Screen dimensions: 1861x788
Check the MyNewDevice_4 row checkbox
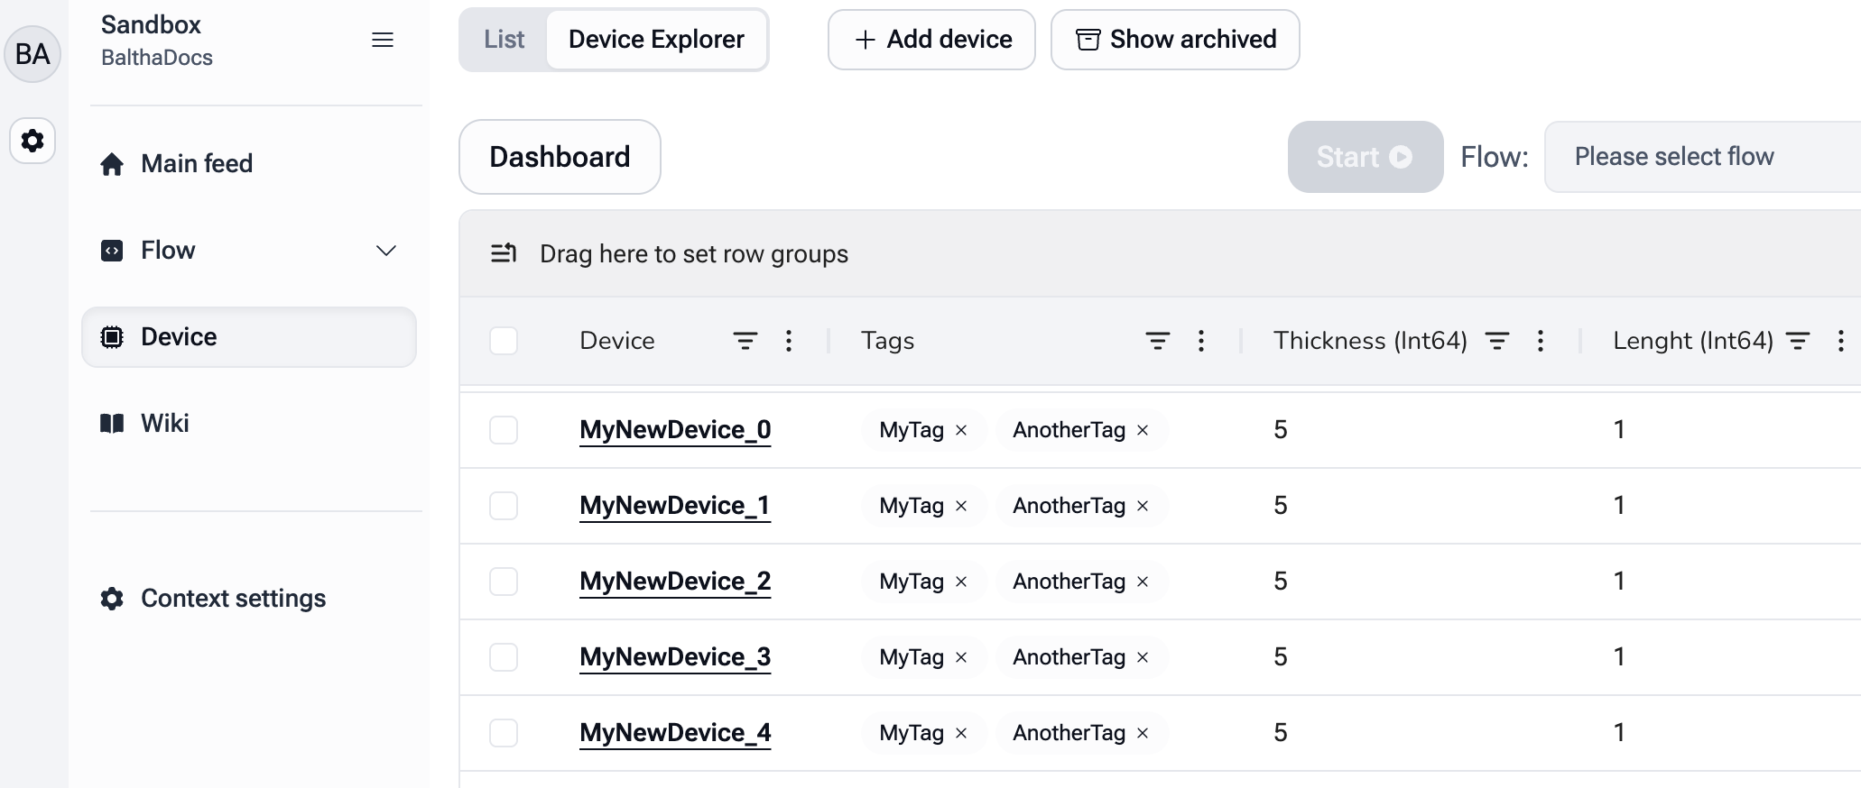point(504,733)
